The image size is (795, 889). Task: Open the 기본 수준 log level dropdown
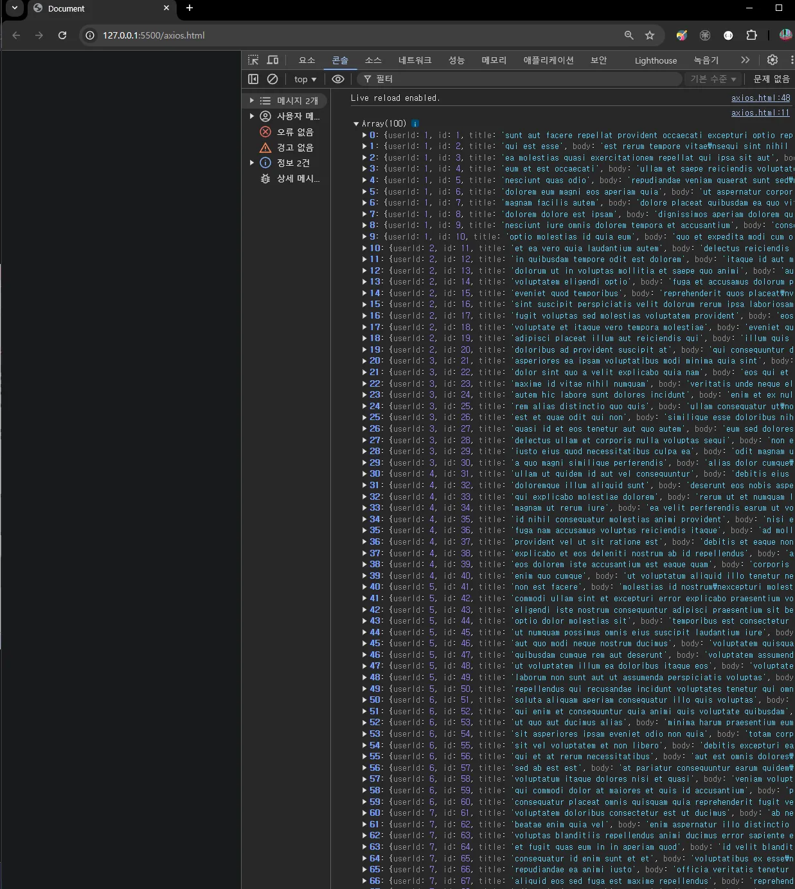(x=713, y=79)
